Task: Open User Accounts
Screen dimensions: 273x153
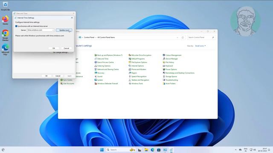Action: point(67,84)
